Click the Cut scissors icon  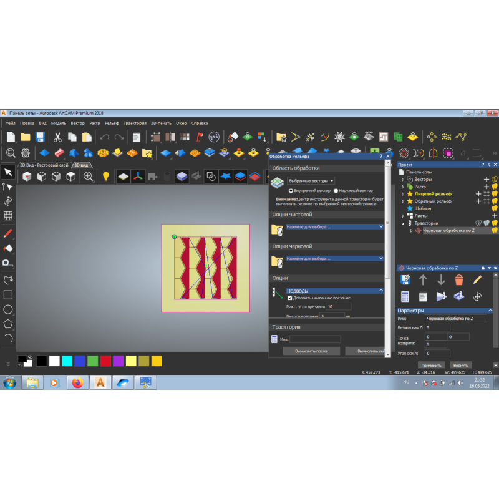click(57, 137)
